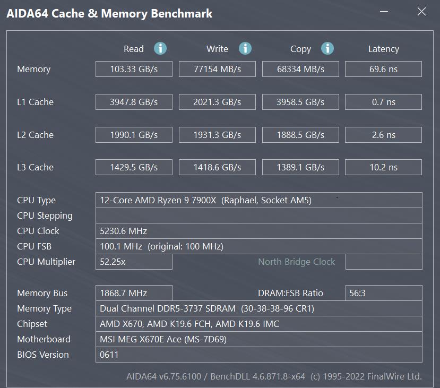Click the L2 Cache Write value box

coord(217,135)
